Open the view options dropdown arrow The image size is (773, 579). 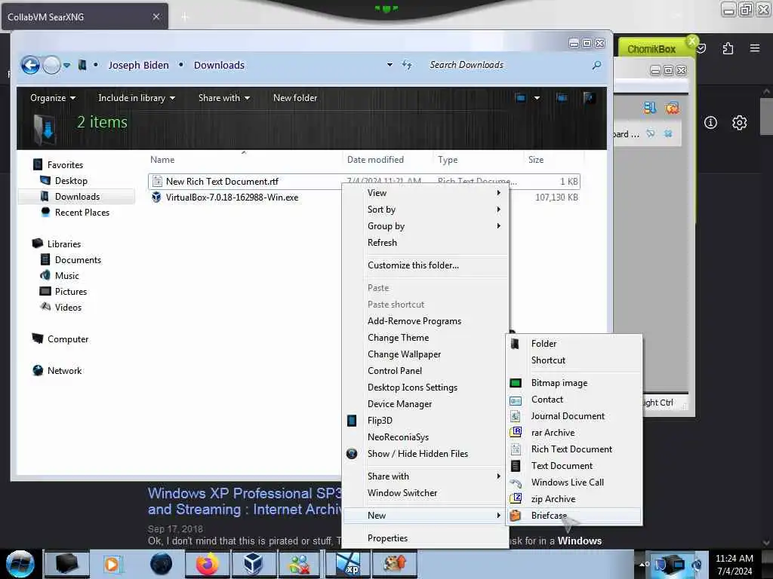[x=537, y=97]
